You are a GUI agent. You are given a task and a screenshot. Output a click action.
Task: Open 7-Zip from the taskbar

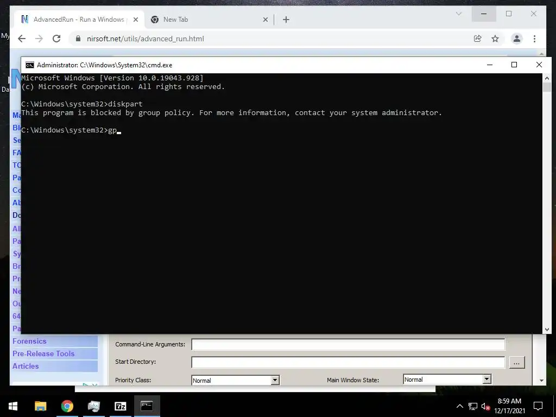[120, 406]
